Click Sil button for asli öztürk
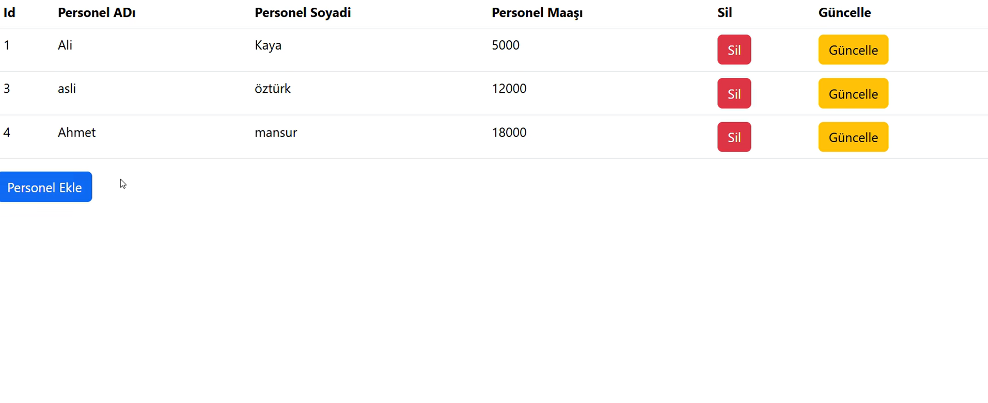The width and height of the screenshot is (988, 403). tap(734, 94)
